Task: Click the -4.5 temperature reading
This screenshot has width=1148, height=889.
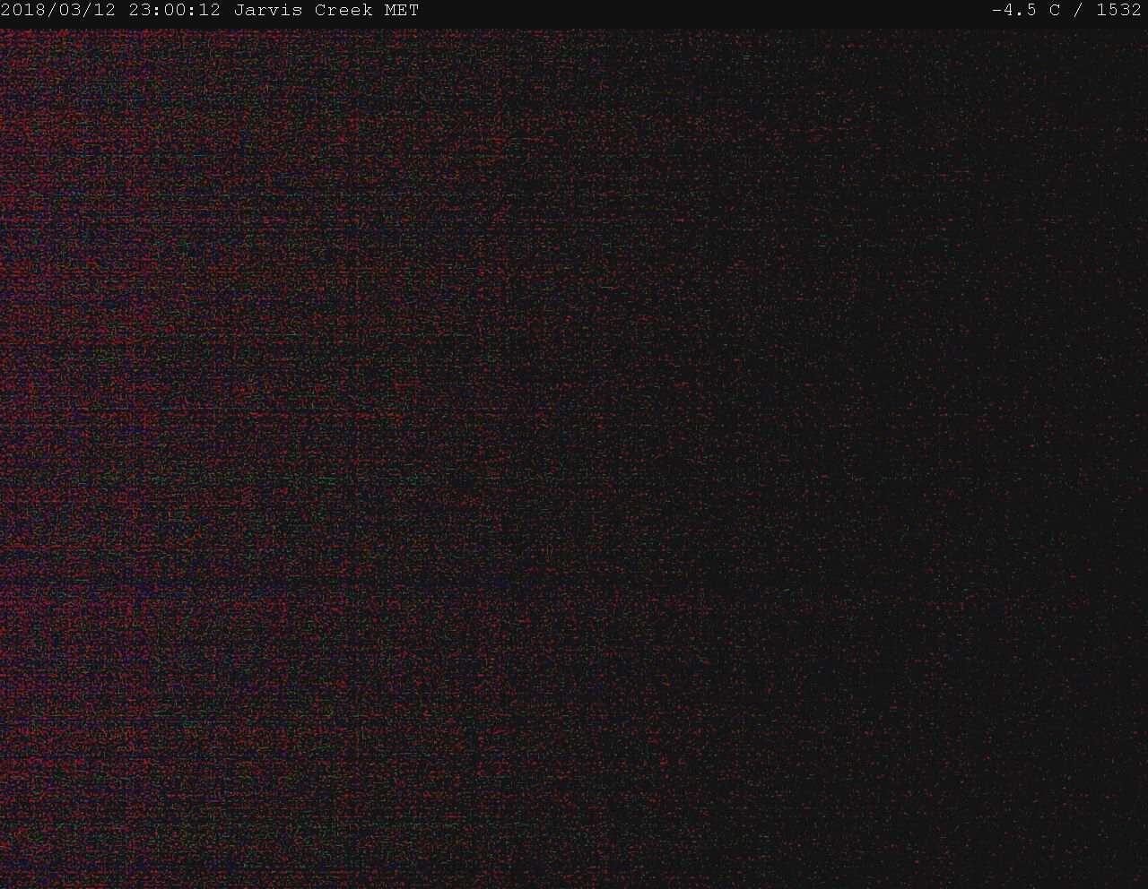Action: pyautogui.click(x=1013, y=11)
